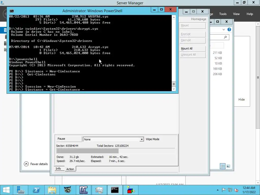Viewport: 260px width, 195px height.
Task: Click Server Manager scrollbar down arrow
Action: pyautogui.click(x=258, y=183)
